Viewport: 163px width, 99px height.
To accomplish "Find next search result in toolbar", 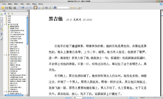I will click(74, 8).
